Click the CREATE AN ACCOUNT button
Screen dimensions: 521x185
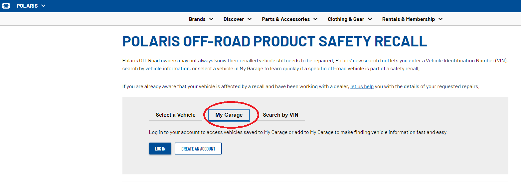point(198,149)
